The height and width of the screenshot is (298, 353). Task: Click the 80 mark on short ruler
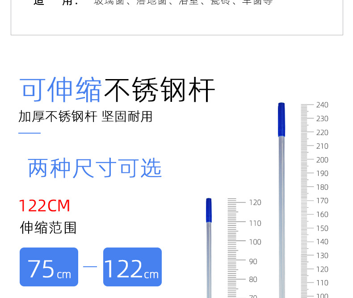click(x=253, y=280)
